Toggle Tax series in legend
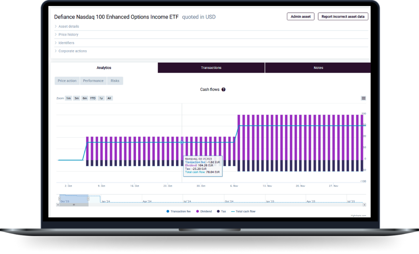The width and height of the screenshot is (419, 254). coord(221,211)
